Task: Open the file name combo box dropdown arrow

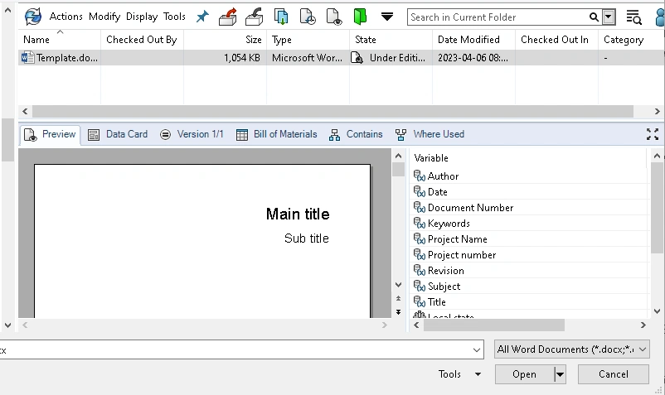Action: point(476,349)
